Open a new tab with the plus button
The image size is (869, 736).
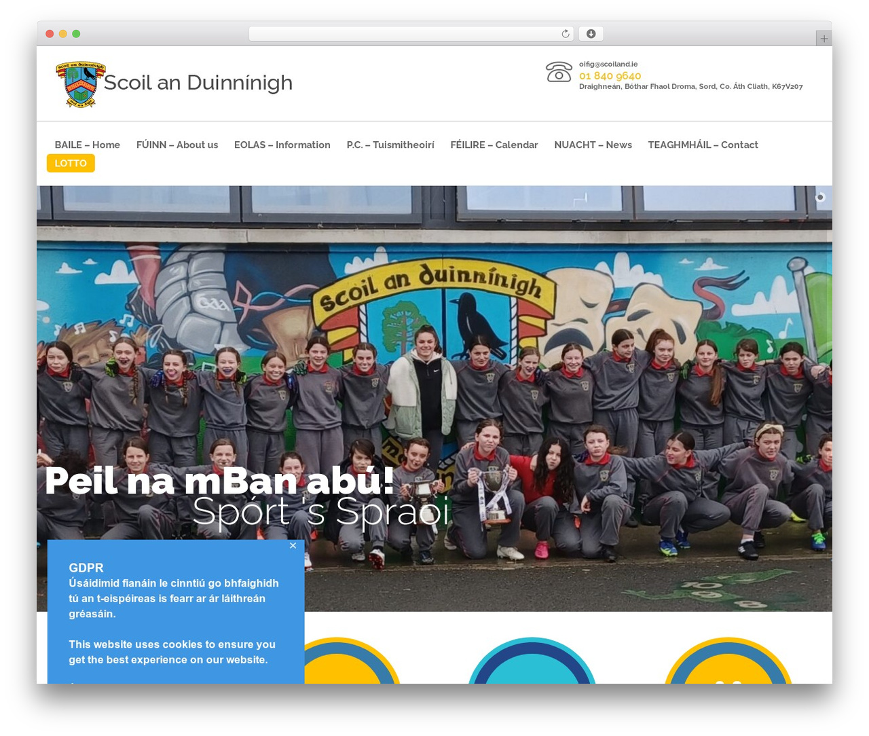824,39
